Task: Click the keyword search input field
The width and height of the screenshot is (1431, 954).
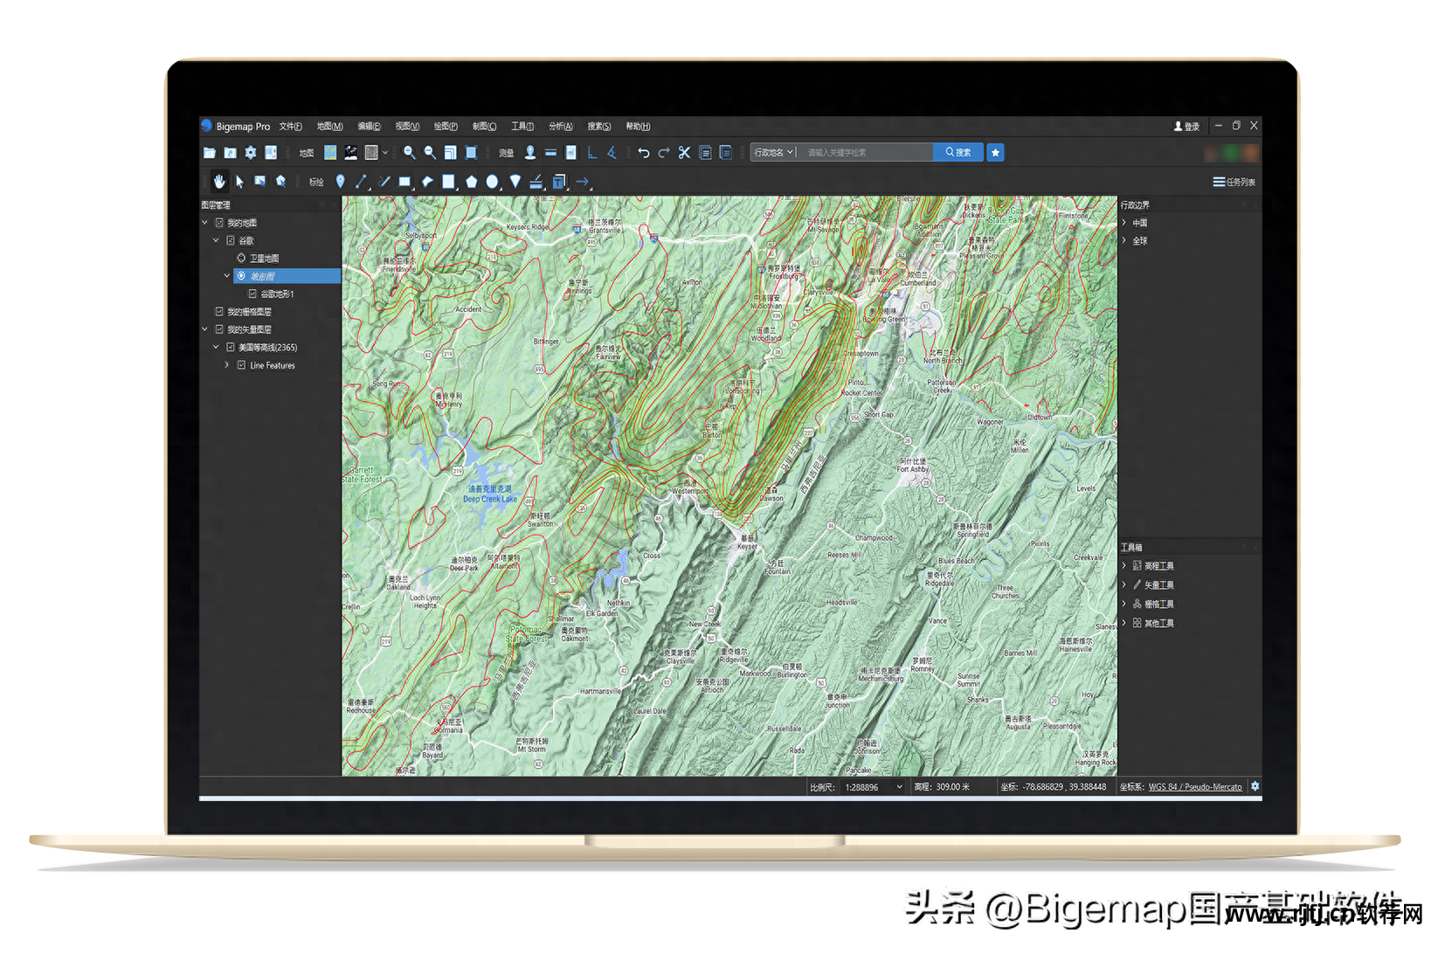Action: click(x=865, y=153)
